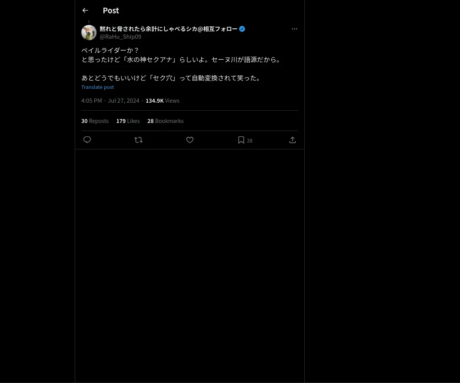Screen dimensions: 460x383
Task: Open the three-dot more options menu
Action: point(294,29)
